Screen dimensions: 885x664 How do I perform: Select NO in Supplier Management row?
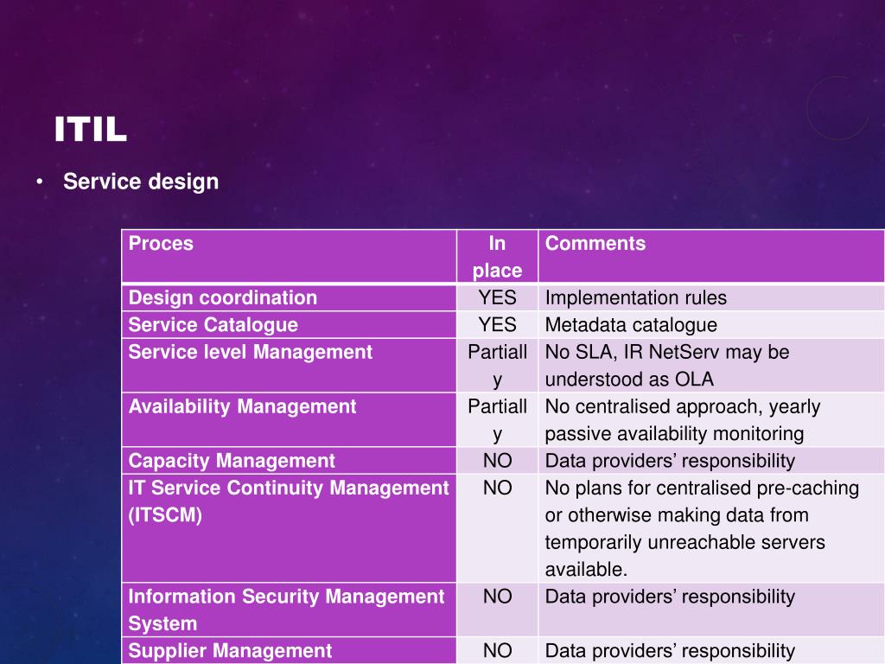click(x=497, y=650)
